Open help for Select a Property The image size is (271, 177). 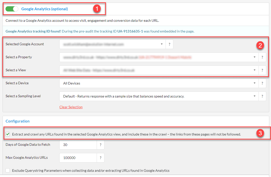tap(262, 57)
